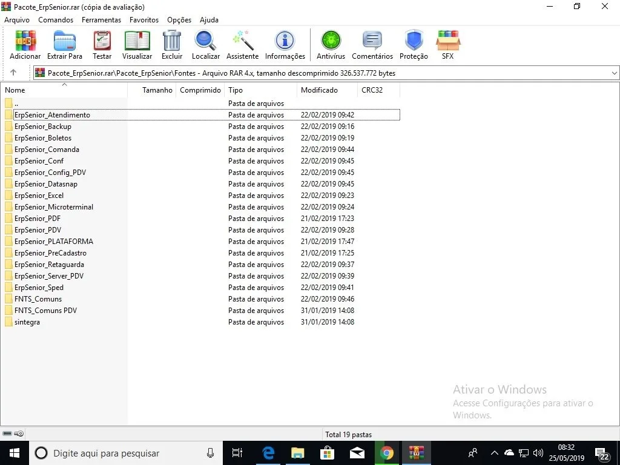Show archive Informações icon
The image size is (620, 465).
(x=285, y=45)
